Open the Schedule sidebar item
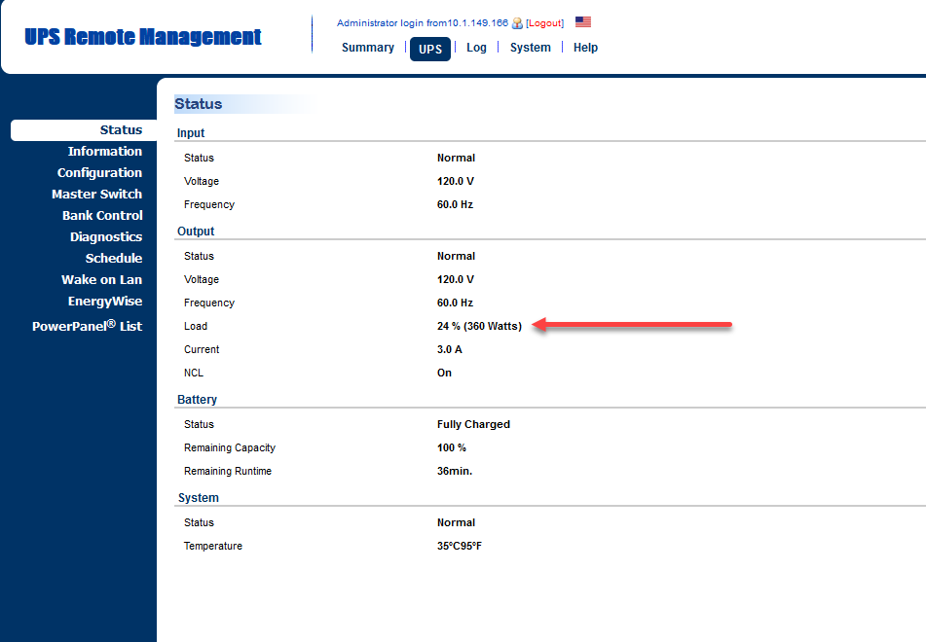This screenshot has width=926, height=642. 113,259
